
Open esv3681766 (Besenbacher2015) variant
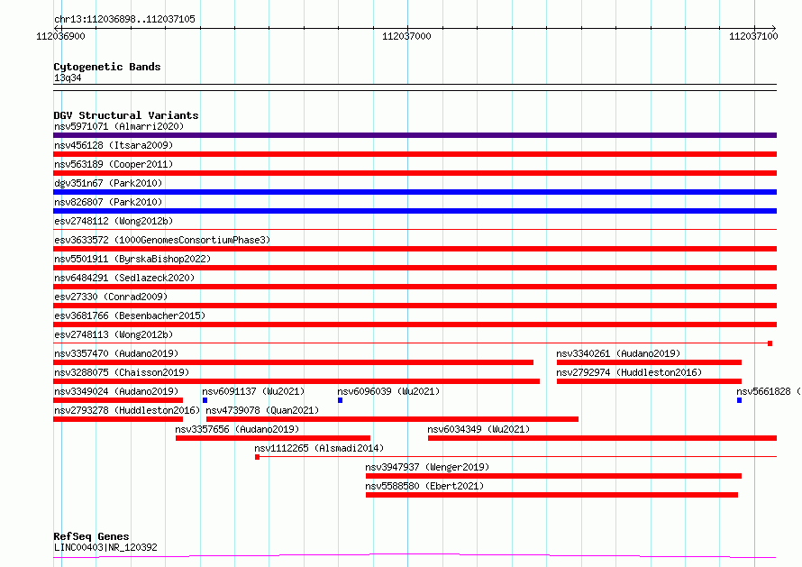pos(130,316)
